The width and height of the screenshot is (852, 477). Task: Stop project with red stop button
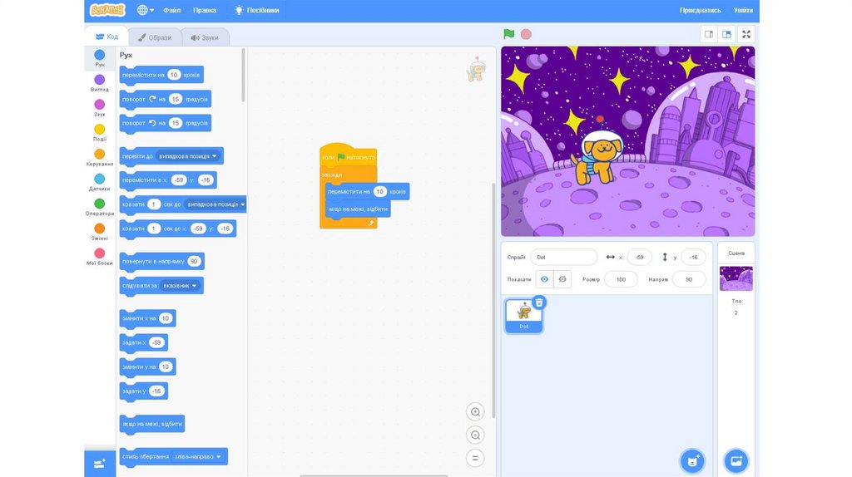[526, 34]
